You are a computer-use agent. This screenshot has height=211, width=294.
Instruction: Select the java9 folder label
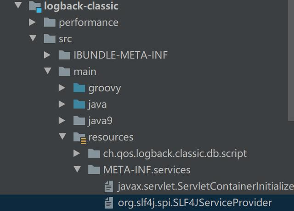(101, 121)
